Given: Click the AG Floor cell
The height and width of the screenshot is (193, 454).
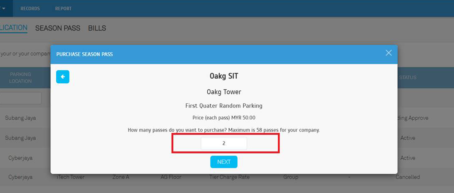Looking at the screenshot, I should pos(171,177).
